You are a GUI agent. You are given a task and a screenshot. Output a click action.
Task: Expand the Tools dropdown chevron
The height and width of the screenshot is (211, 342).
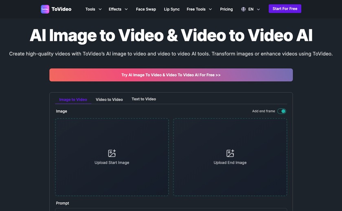point(100,9)
